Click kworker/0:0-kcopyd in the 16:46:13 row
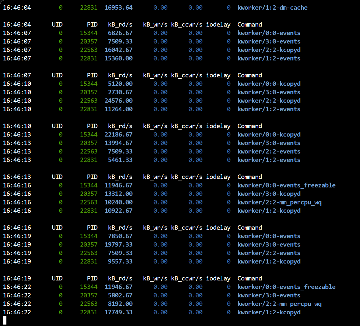The image size is (360, 326). (x=269, y=135)
